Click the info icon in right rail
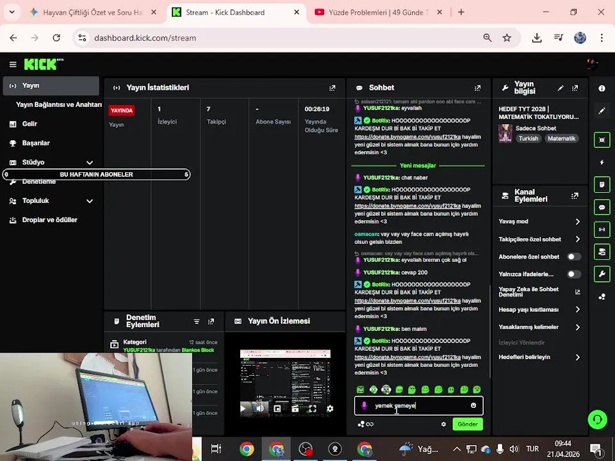 point(602,88)
